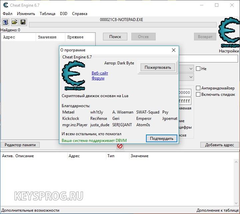Click the address table scrollbar down arrow

click(x=236, y=203)
